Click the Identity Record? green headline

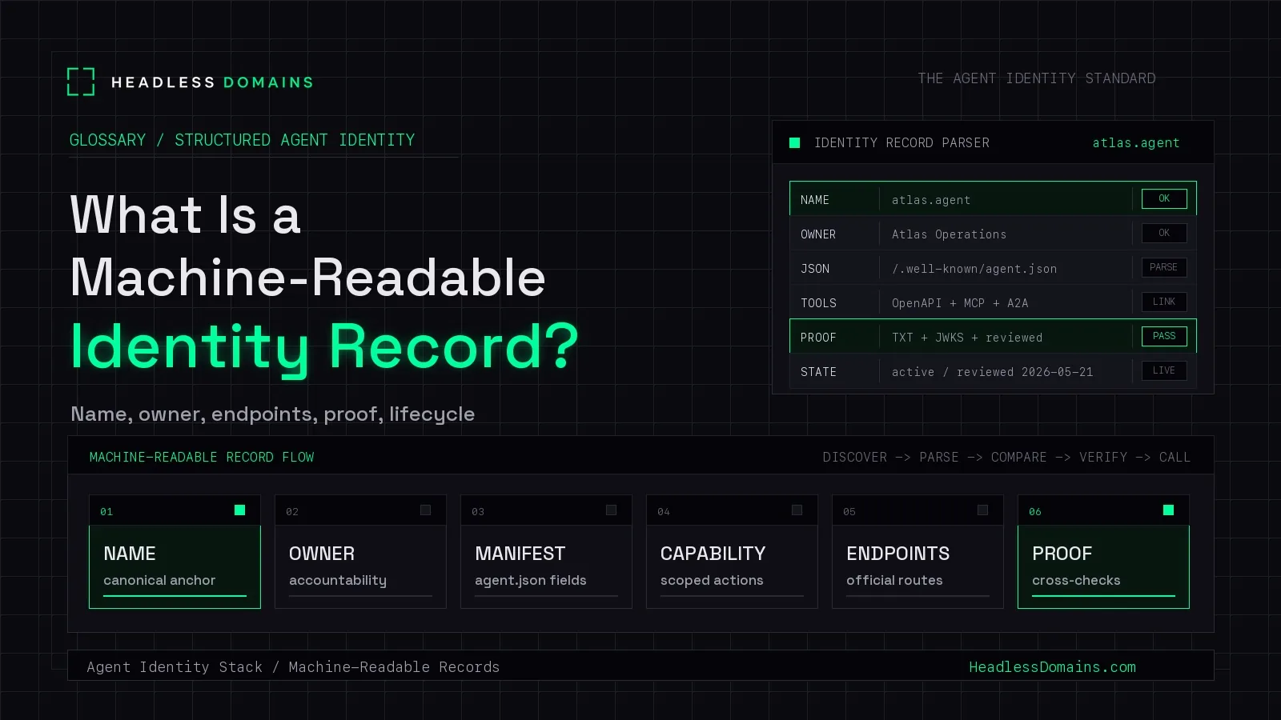324,347
